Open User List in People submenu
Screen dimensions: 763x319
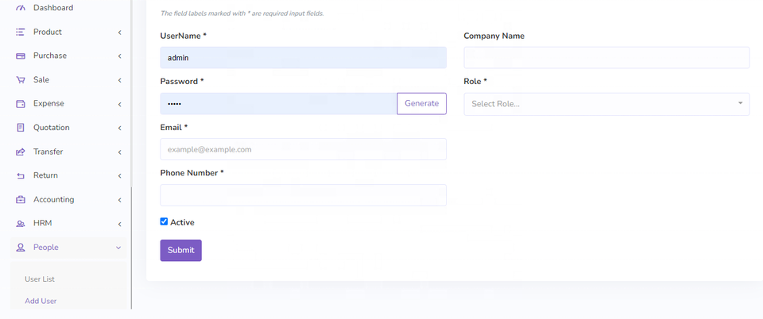[x=40, y=279]
